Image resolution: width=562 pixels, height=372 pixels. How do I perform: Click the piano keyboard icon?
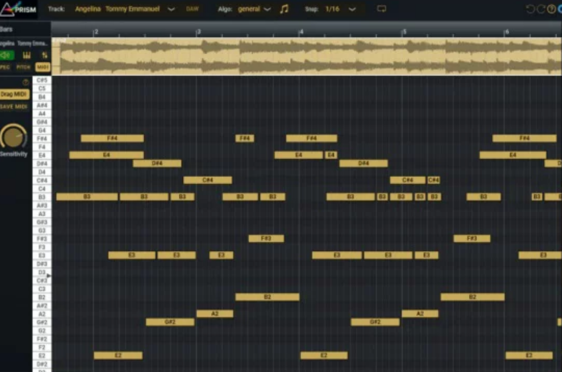[27, 55]
